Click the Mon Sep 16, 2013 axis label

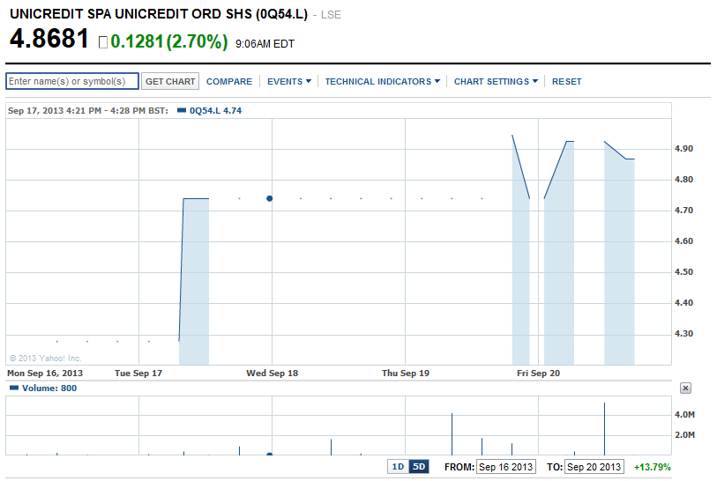tap(45, 374)
